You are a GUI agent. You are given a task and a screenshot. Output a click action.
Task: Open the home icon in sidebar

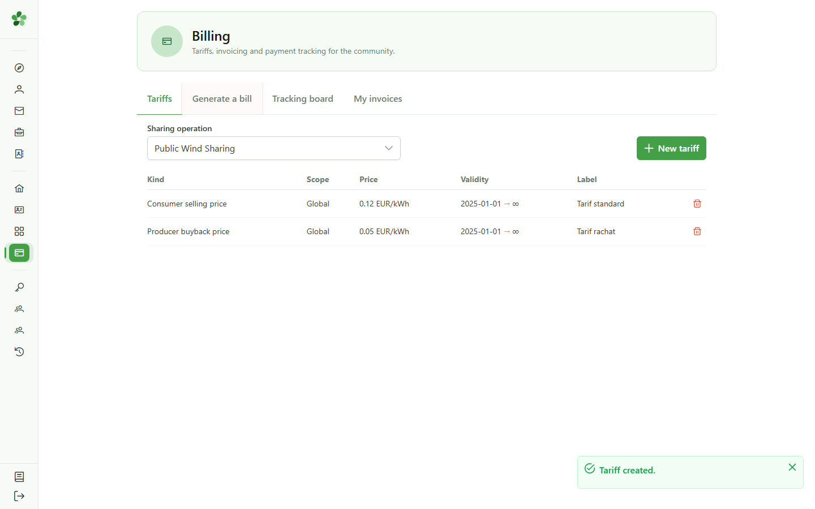pyautogui.click(x=19, y=188)
